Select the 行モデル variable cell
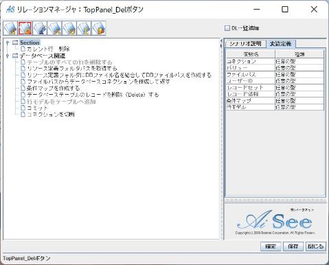This screenshot has width=329, height=265. (251, 107)
